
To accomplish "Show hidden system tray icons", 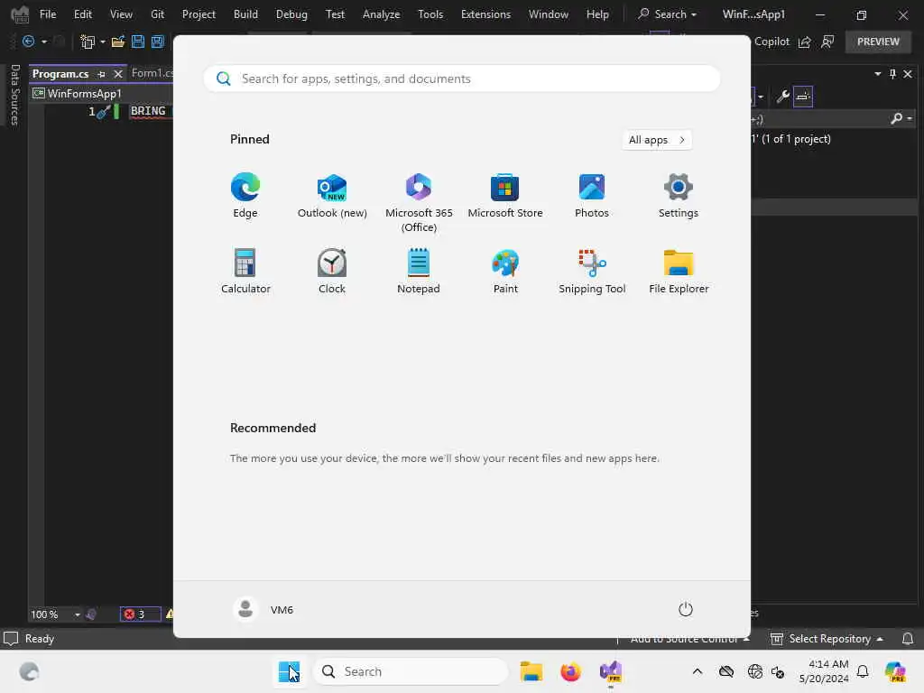I will (698, 671).
